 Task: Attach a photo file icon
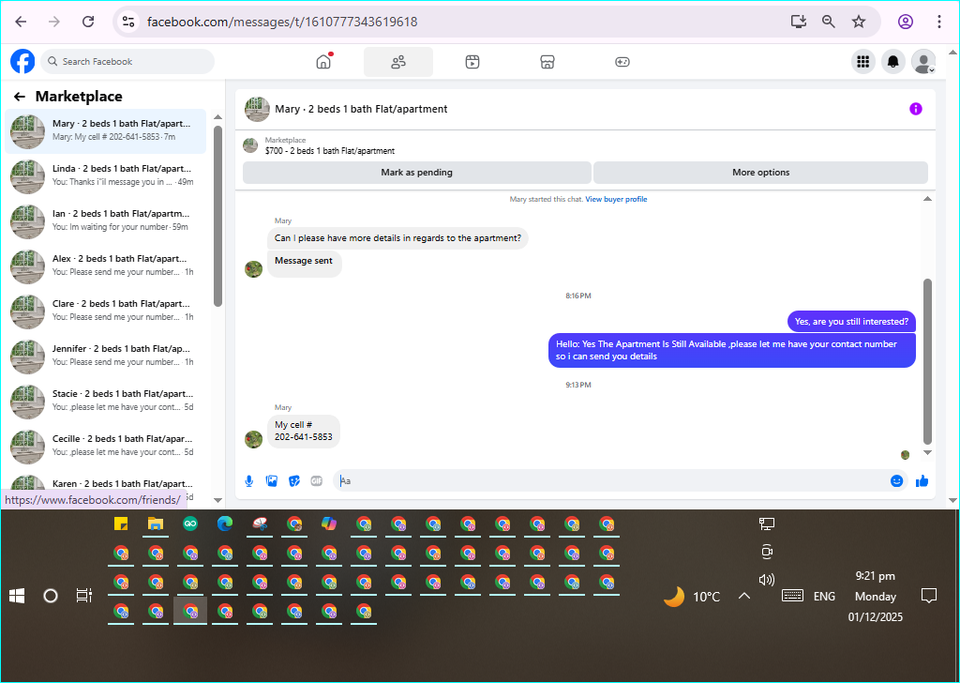coord(271,481)
